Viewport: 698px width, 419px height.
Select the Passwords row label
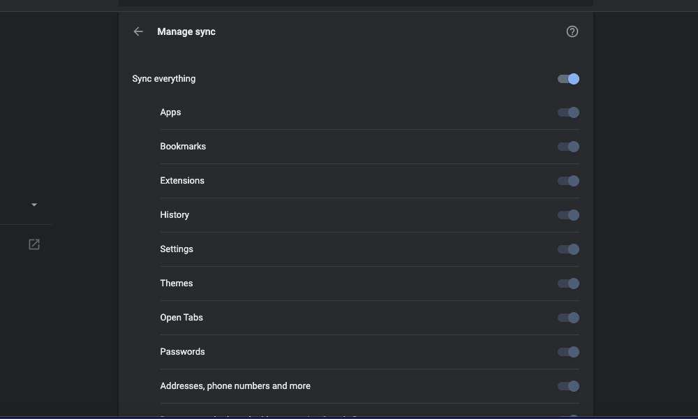[x=182, y=352]
